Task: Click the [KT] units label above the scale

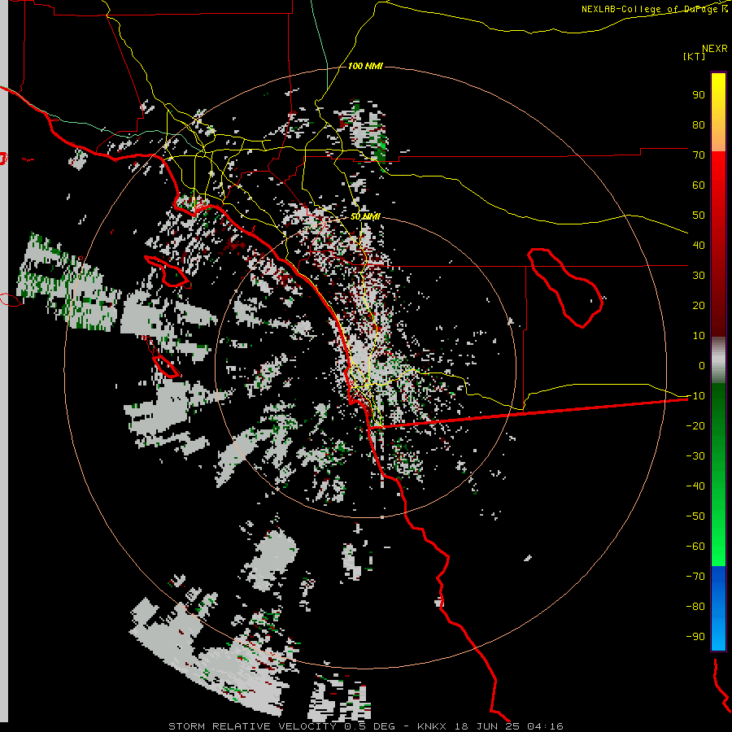Action: tap(694, 56)
